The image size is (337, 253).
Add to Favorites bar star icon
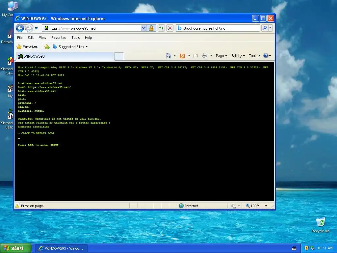point(47,47)
